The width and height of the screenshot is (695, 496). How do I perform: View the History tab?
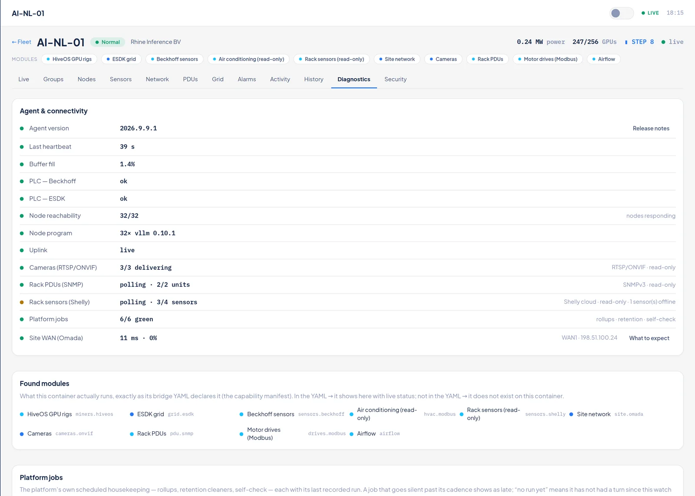[314, 79]
